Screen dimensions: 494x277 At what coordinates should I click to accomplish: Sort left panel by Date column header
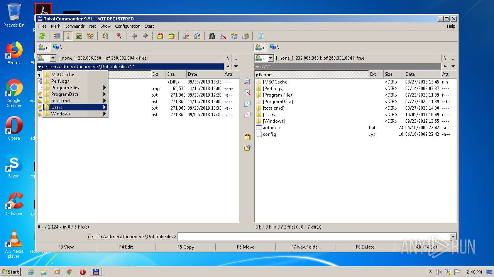[x=205, y=74]
